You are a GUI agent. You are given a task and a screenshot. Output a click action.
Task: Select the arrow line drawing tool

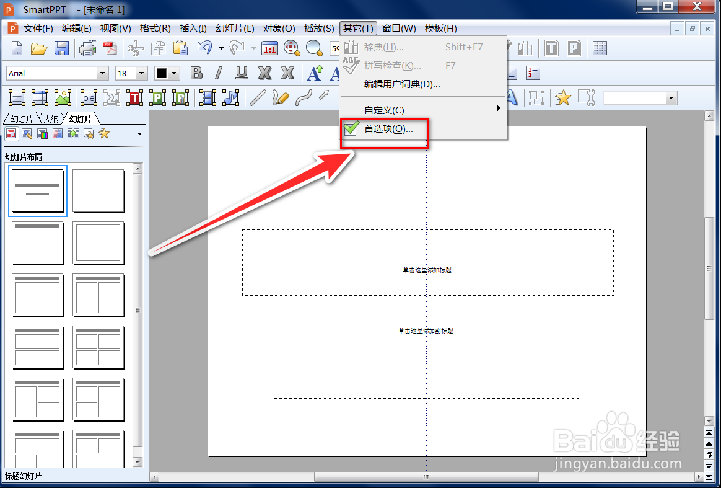point(324,95)
